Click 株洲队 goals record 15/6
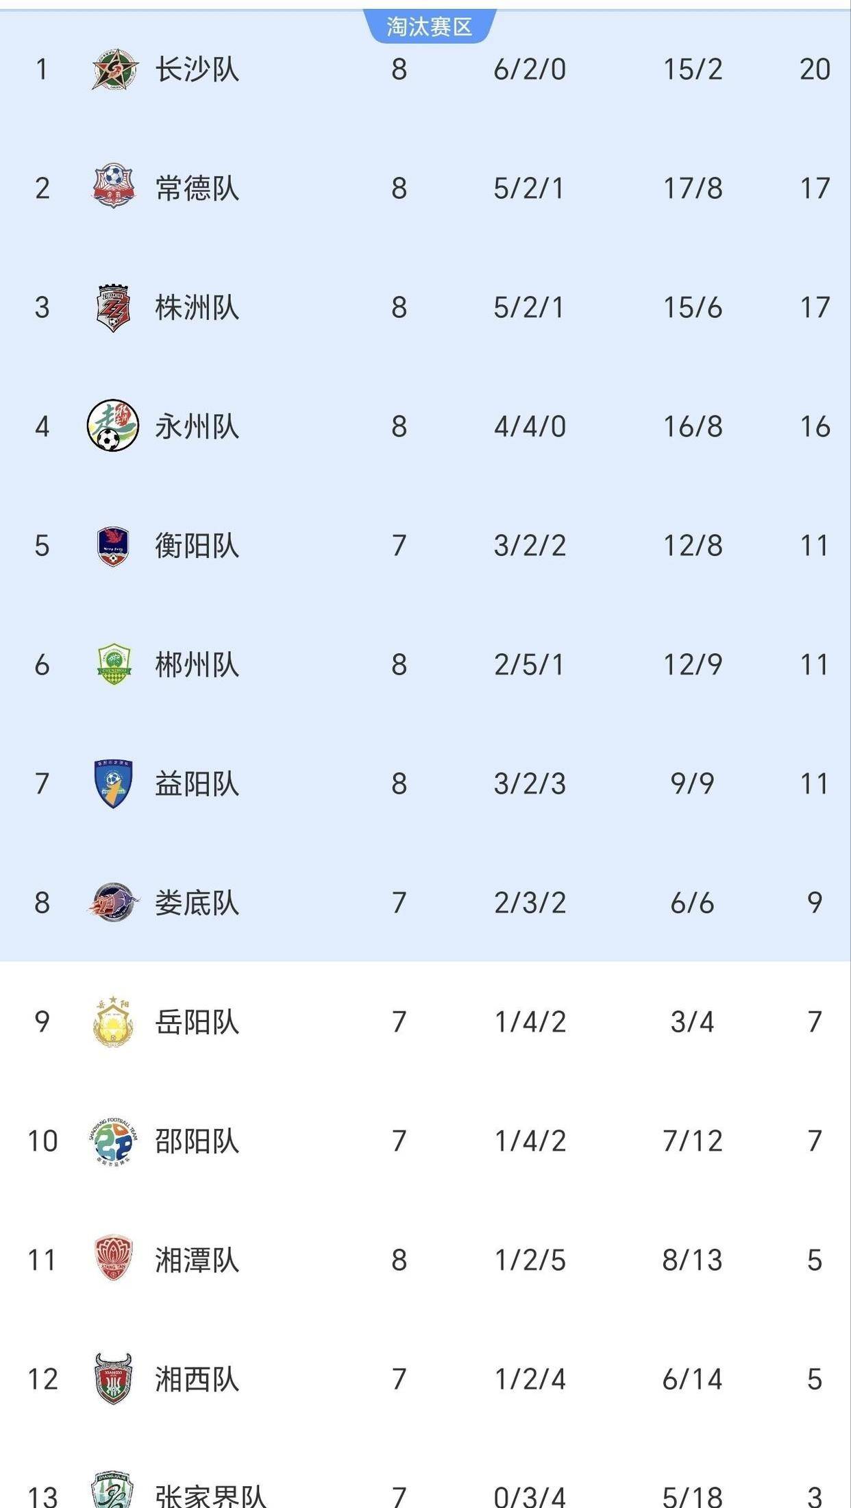The height and width of the screenshot is (1508, 851). coord(692,308)
